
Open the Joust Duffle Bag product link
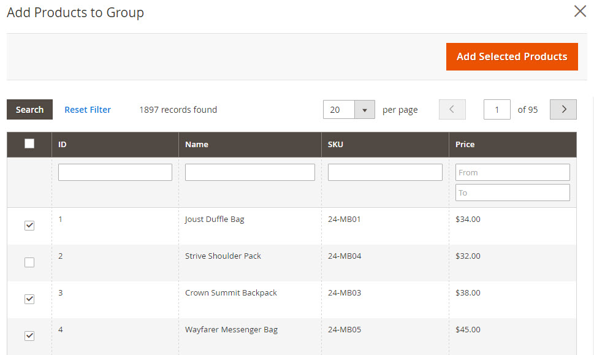coord(214,219)
